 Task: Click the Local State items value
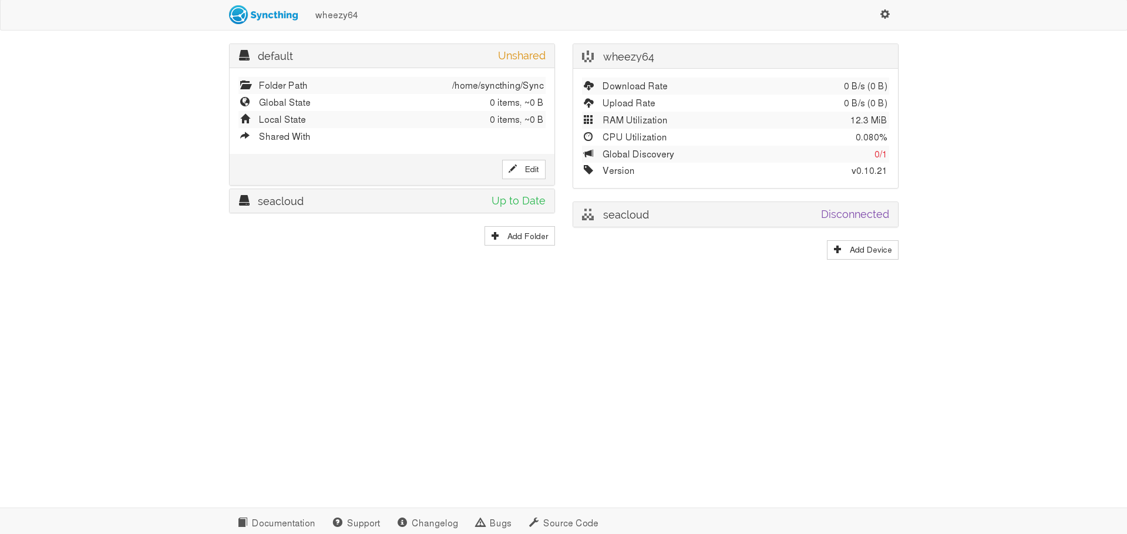(516, 120)
